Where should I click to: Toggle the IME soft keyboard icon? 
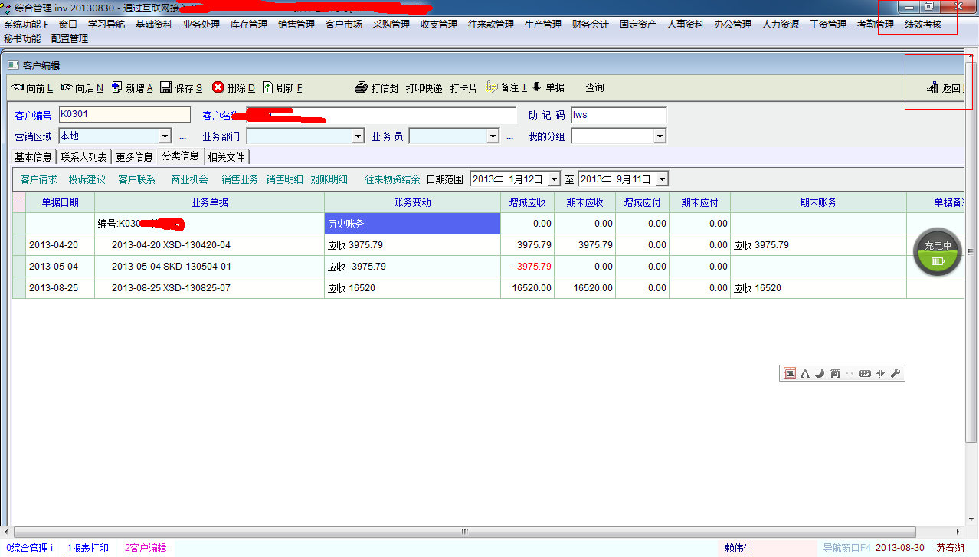(865, 373)
